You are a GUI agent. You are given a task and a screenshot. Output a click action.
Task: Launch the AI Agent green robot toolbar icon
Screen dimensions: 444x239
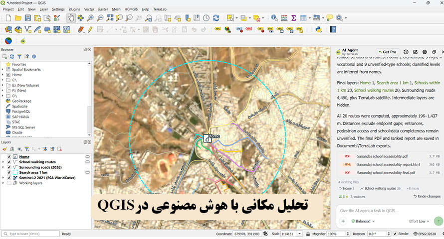pyautogui.click(x=23, y=41)
